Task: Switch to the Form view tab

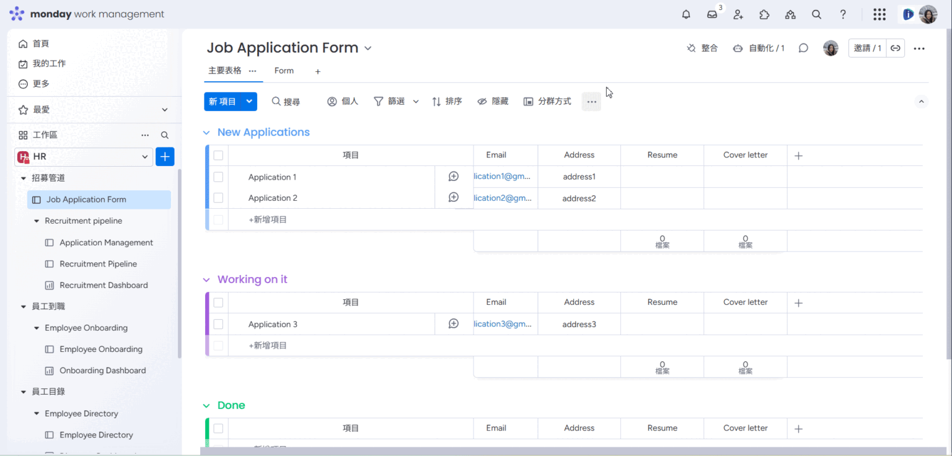Action: (284, 71)
